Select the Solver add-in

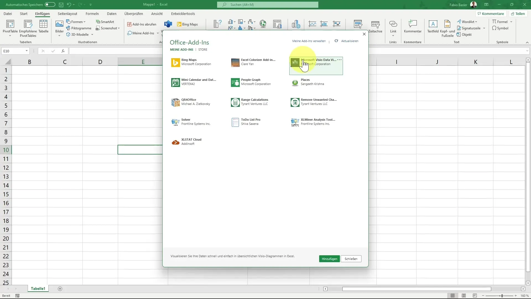191,122
